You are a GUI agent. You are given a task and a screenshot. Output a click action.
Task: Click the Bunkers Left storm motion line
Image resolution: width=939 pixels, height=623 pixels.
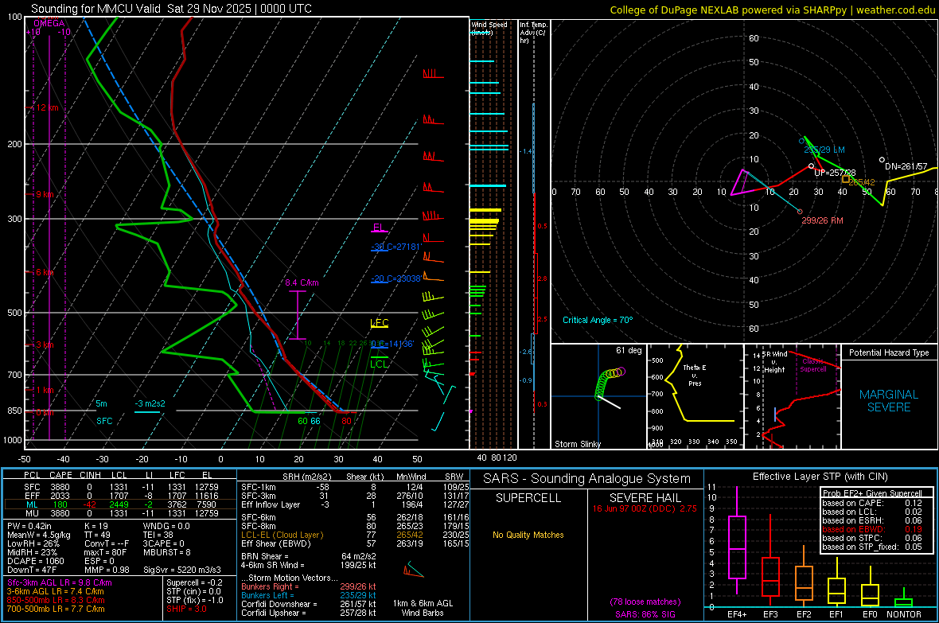[x=309, y=595]
